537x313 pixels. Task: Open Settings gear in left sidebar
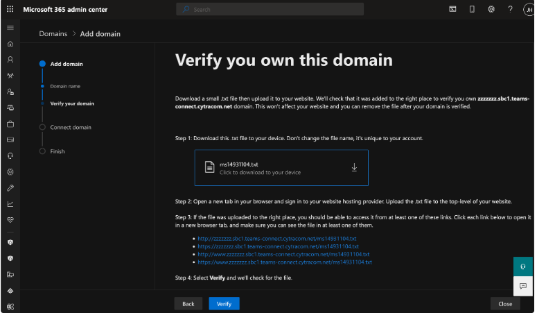tap(10, 171)
